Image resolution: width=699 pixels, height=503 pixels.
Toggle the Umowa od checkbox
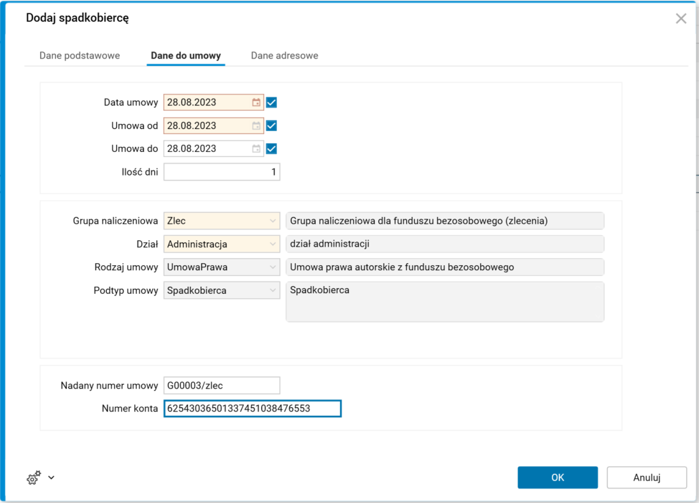272,126
